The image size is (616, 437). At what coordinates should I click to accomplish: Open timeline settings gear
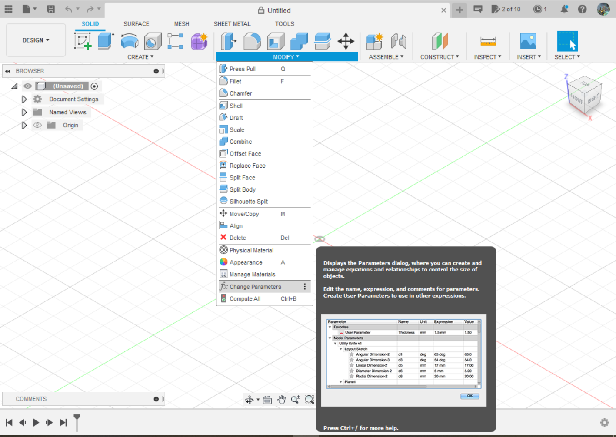(604, 422)
